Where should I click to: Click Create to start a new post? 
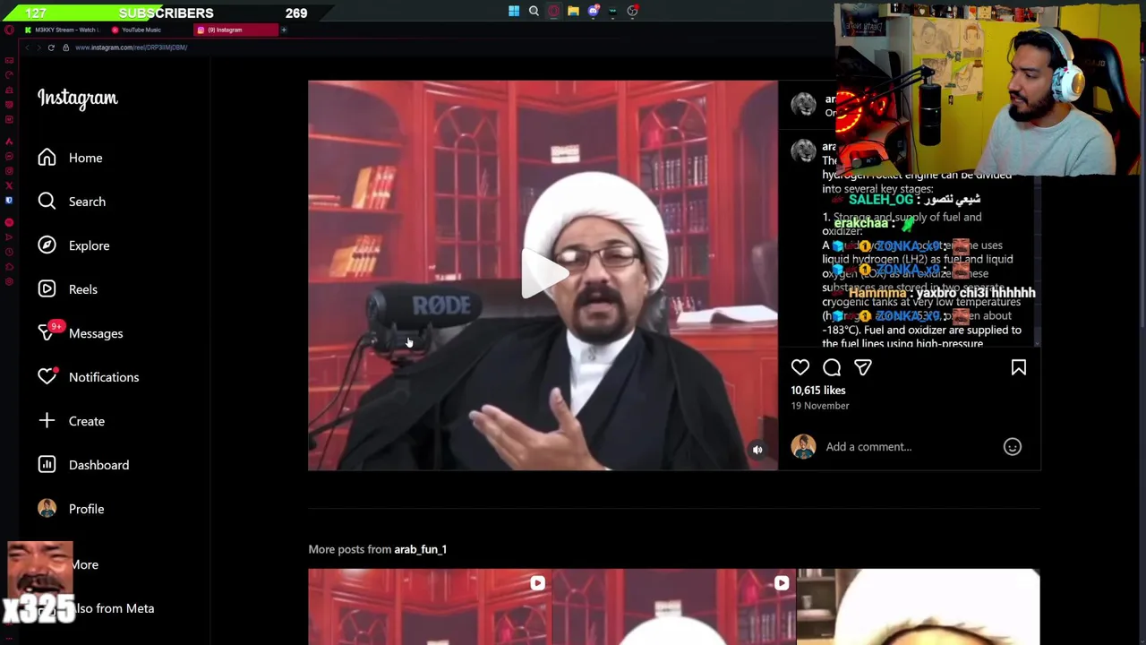coord(72,421)
